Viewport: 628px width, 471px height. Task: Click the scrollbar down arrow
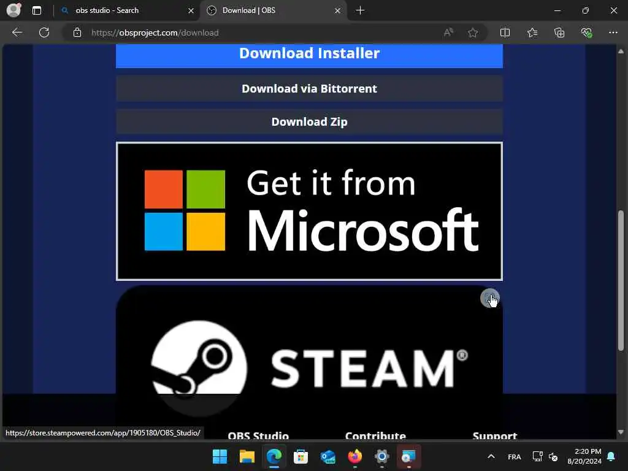click(x=621, y=432)
